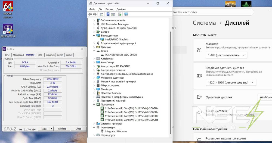
Task: Open the Орієнтація дисплея dropdown
Action: pyautogui.click(x=265, y=97)
